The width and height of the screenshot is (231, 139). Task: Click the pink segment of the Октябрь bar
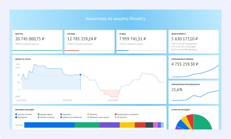(155, 125)
